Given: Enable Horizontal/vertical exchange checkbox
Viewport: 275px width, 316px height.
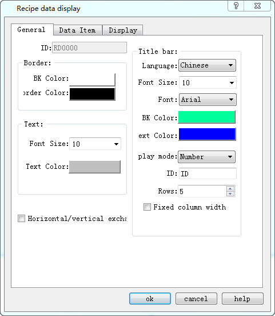Looking at the screenshot, I should coord(21,219).
